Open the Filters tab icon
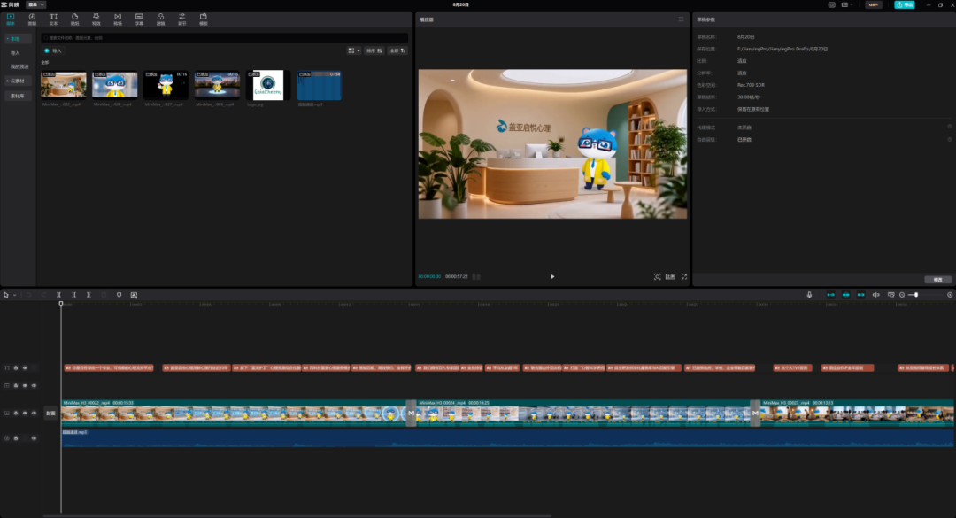 160,19
